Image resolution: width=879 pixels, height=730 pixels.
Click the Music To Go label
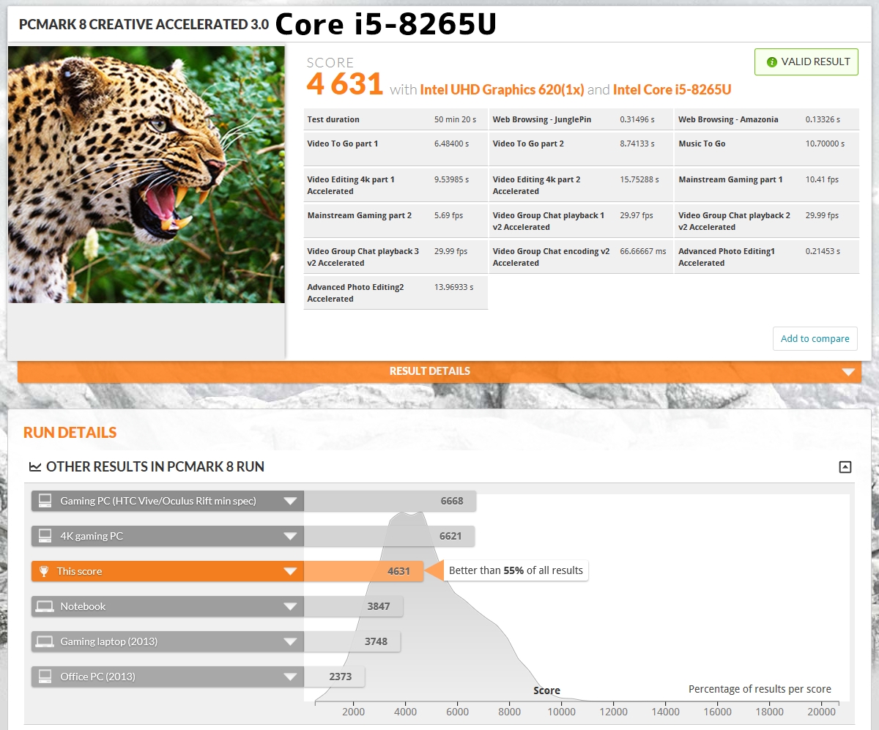point(702,144)
